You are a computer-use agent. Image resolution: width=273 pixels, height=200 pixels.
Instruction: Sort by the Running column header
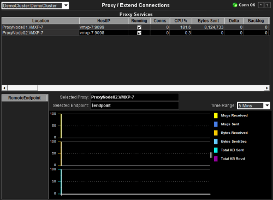(139, 21)
